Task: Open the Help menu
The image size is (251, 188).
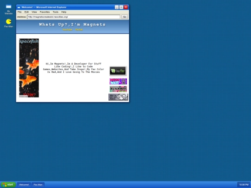Action: pyautogui.click(x=64, y=12)
